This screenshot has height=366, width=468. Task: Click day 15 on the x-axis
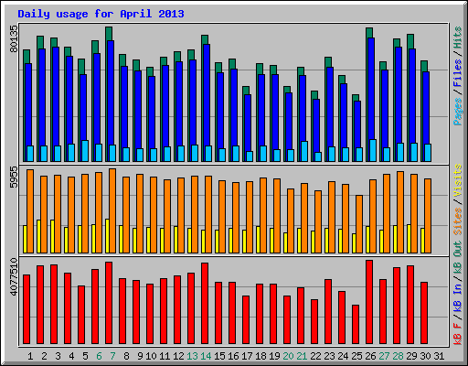tap(219, 356)
